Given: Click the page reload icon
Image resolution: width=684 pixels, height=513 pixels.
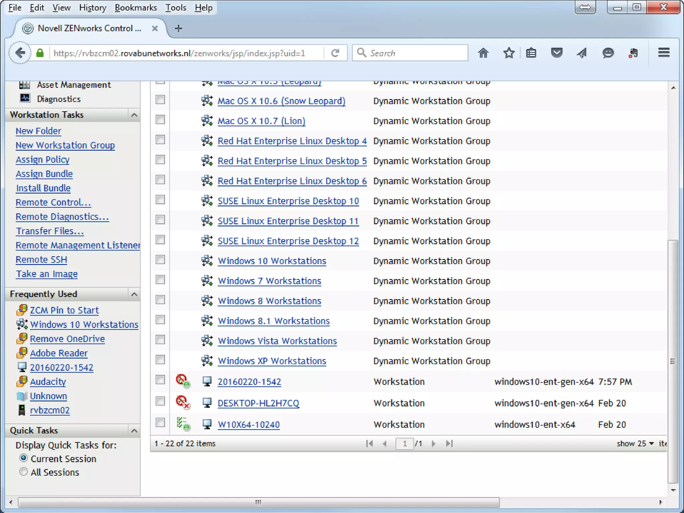Looking at the screenshot, I should (335, 53).
